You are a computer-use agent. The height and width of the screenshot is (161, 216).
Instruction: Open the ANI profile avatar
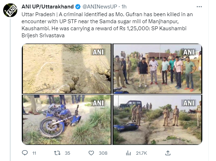click(x=11, y=10)
